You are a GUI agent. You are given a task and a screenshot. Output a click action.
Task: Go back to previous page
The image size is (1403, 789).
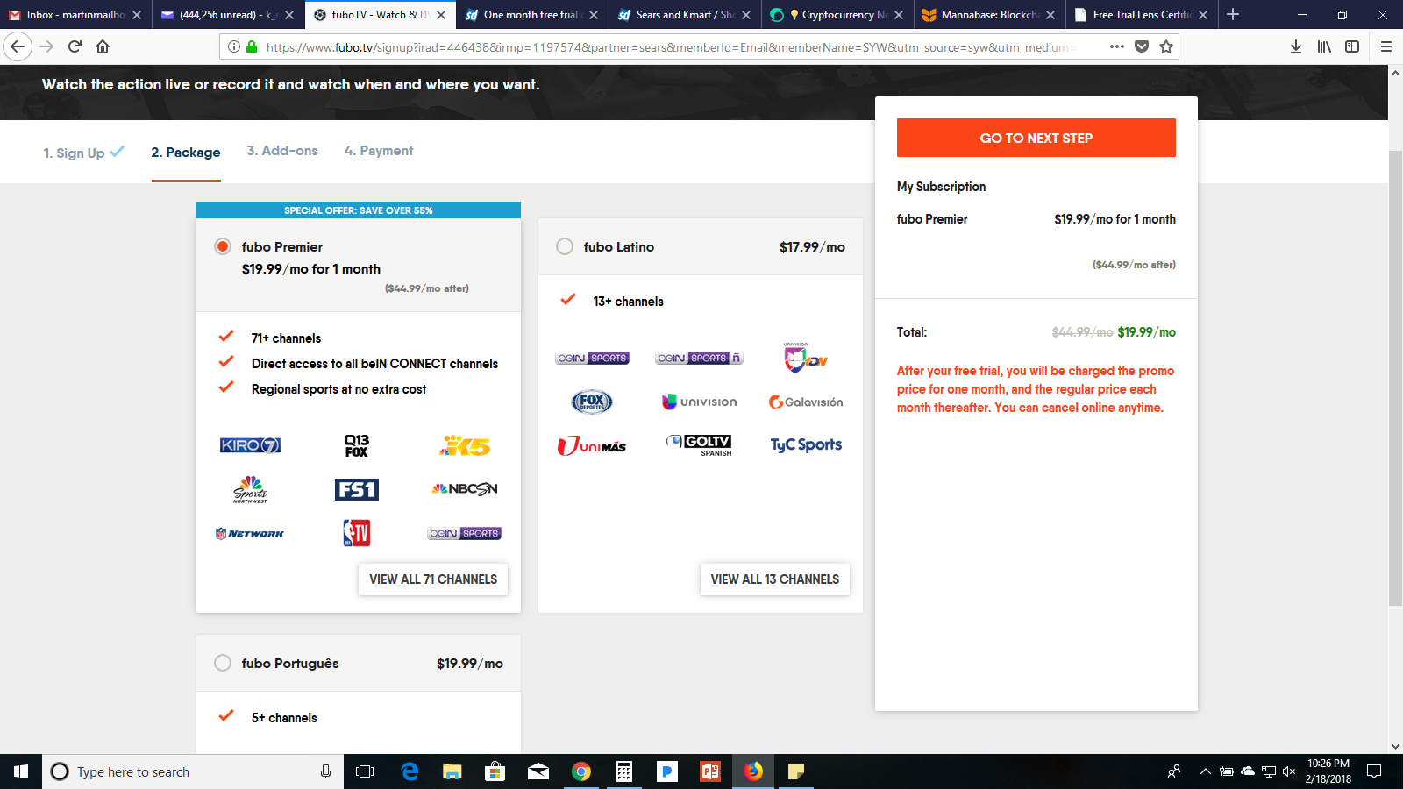click(18, 46)
